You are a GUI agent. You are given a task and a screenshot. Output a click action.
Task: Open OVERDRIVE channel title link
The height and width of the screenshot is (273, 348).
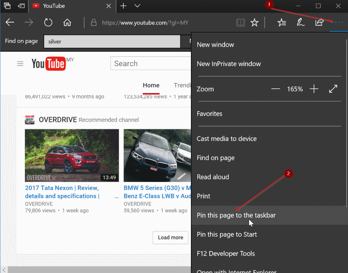coord(58,120)
